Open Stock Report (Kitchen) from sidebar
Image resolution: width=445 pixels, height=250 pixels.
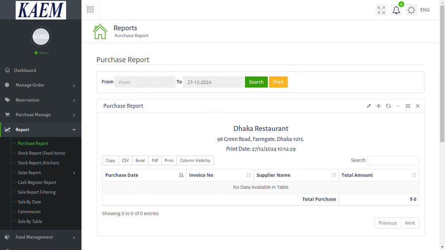pos(38,163)
